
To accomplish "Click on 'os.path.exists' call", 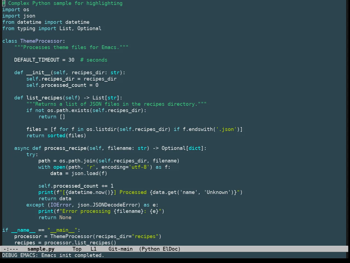I will pyautogui.click(x=68, y=110).
